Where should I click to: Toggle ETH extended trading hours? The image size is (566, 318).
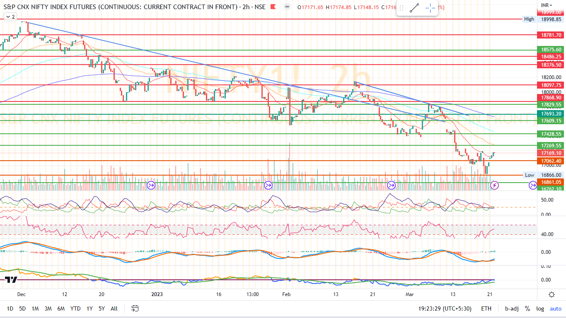[486, 308]
